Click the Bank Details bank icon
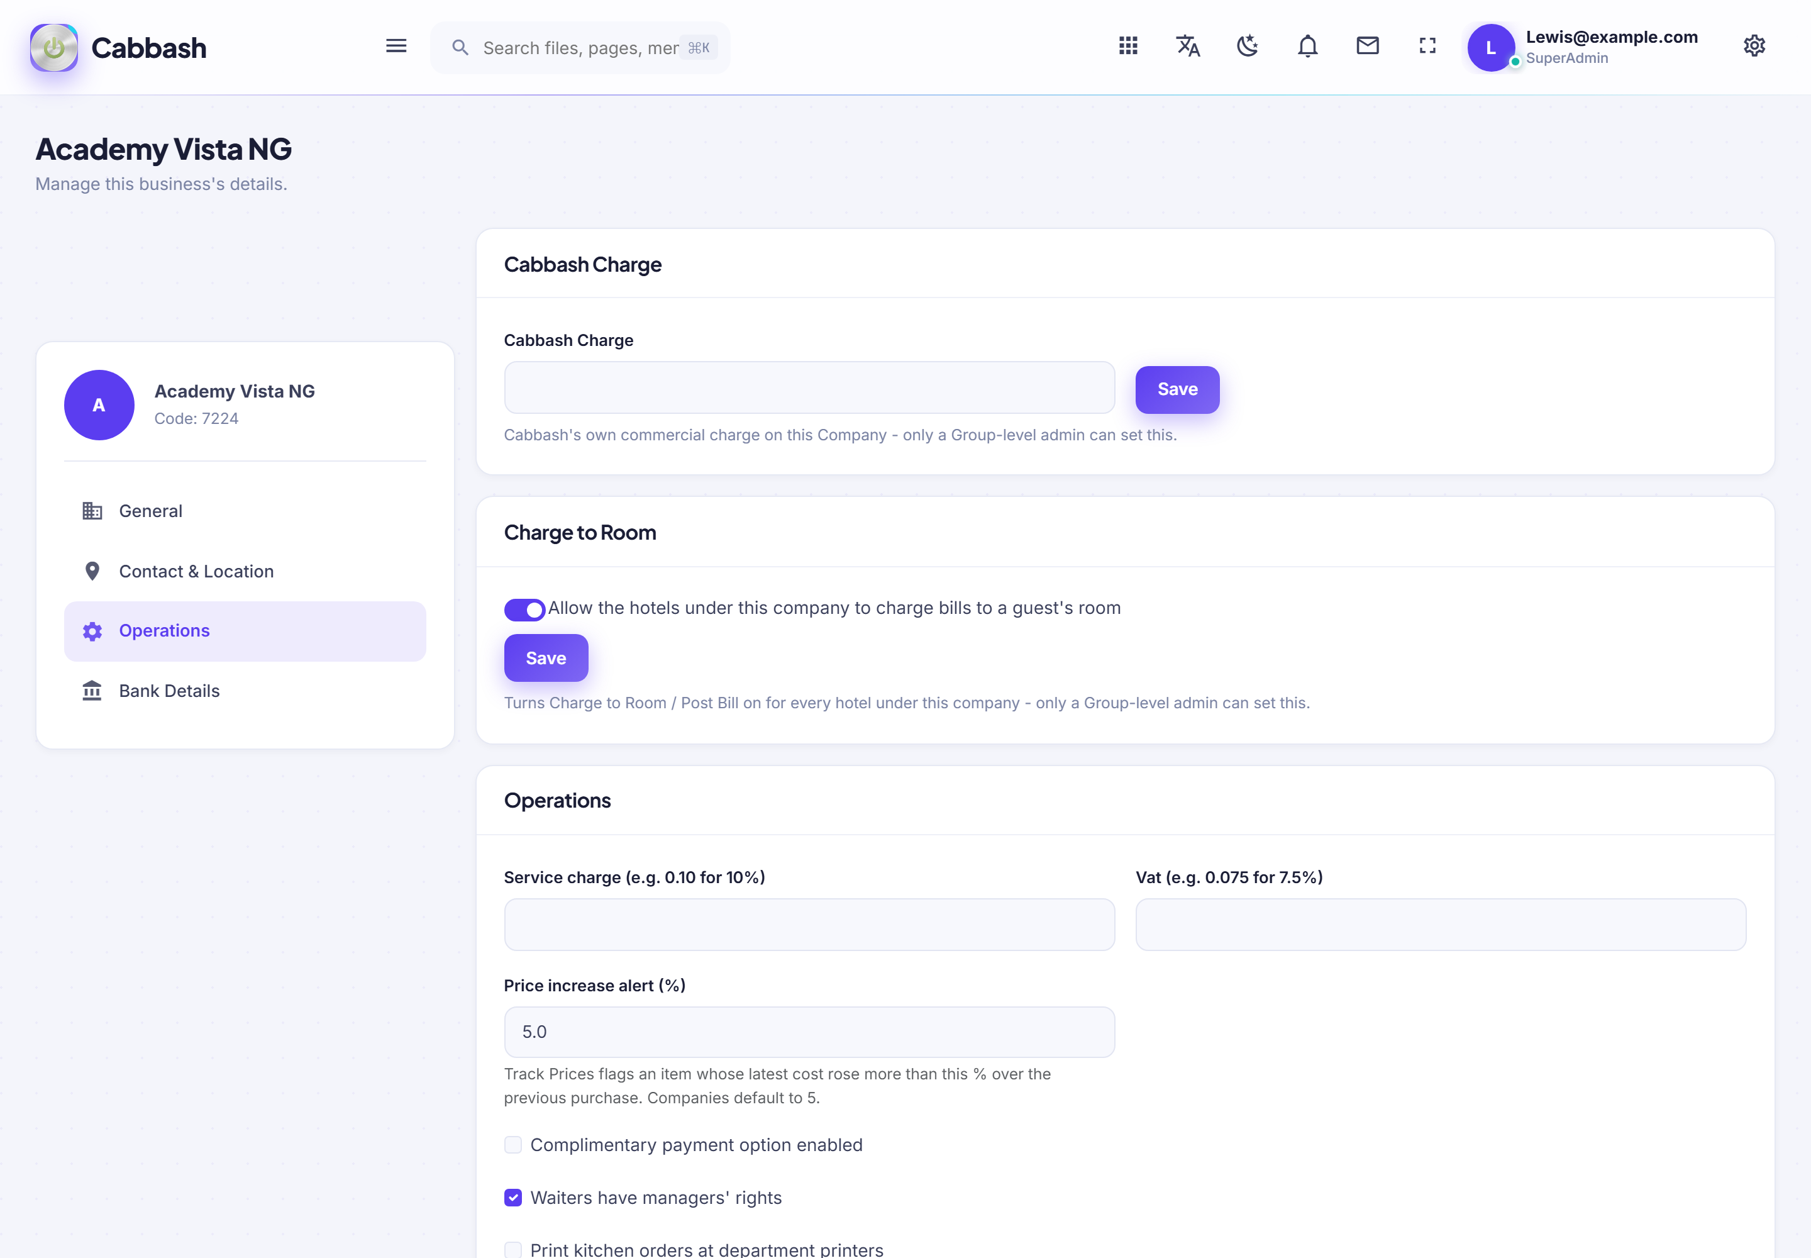 pyautogui.click(x=92, y=691)
